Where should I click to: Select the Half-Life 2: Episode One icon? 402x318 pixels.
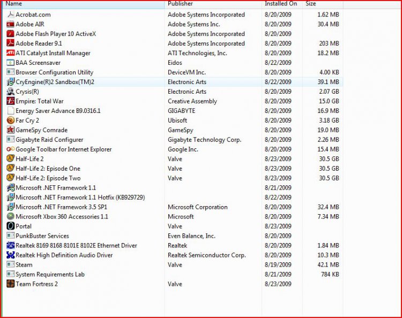[x=11, y=169]
